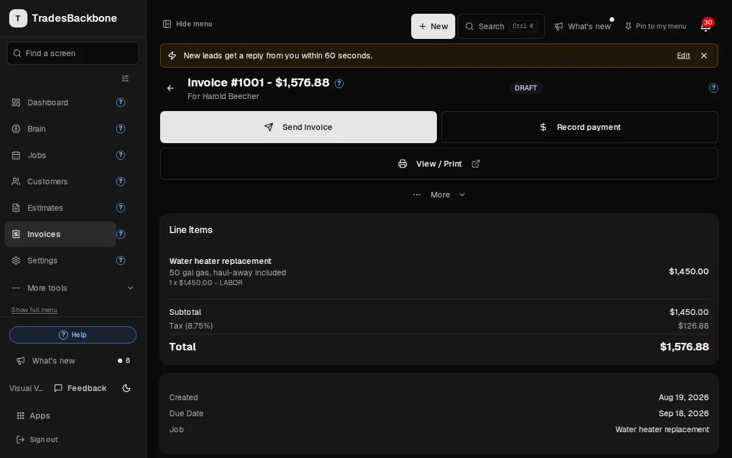Viewport: 732px width, 458px height.
Task: Click the Show full menu link
Action: 34,310
